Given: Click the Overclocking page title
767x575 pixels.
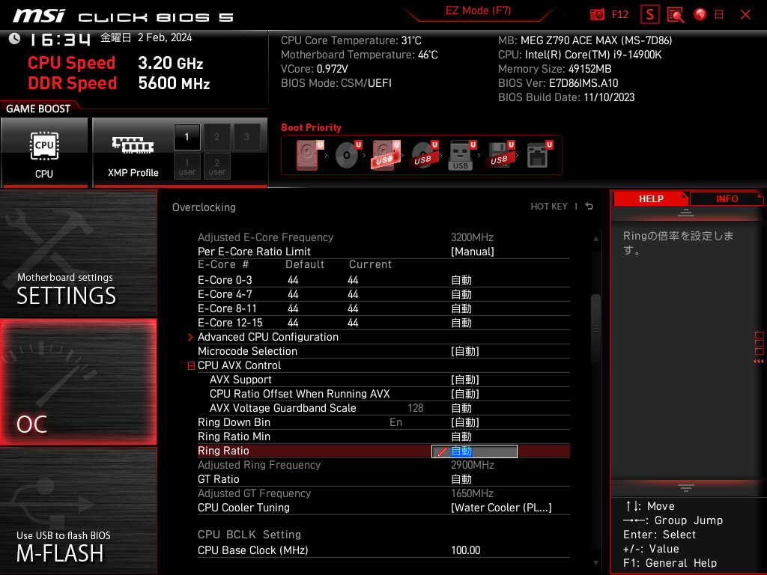Looking at the screenshot, I should pos(204,207).
